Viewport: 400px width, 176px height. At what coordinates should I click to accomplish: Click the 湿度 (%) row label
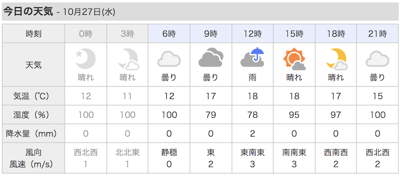(x=31, y=115)
